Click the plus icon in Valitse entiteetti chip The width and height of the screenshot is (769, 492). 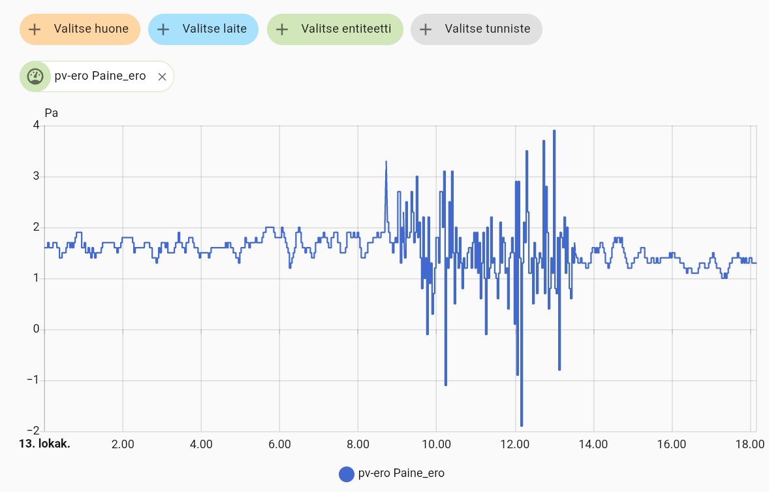[x=282, y=29]
